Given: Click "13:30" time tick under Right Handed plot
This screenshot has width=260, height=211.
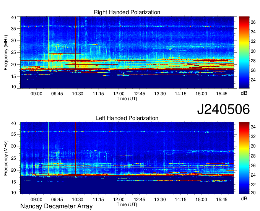Looking at the screenshot, I should point(160,94).
